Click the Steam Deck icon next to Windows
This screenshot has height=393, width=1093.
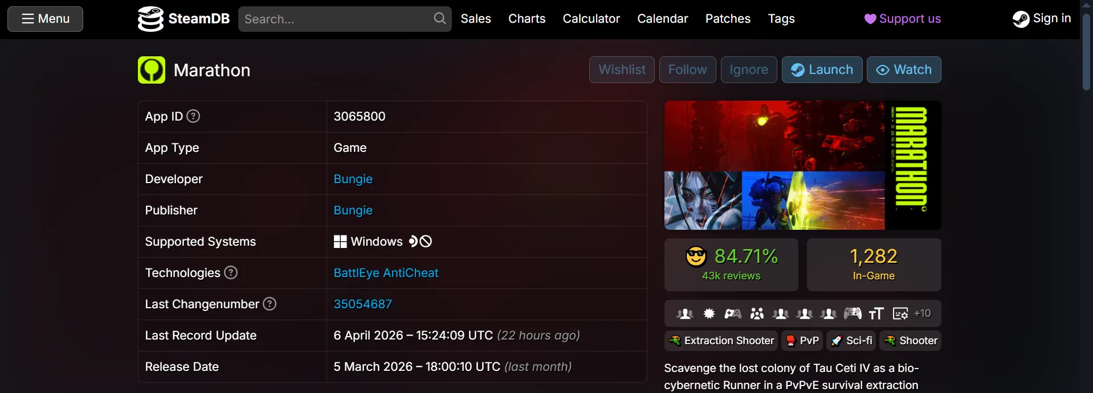point(413,242)
